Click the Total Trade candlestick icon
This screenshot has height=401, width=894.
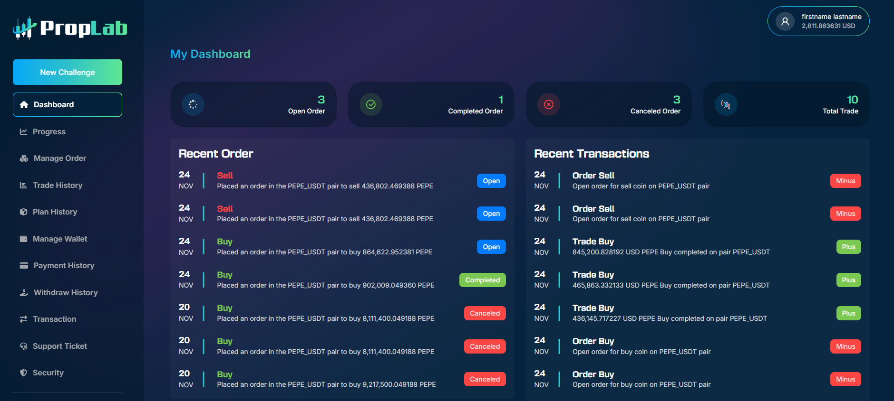coord(726,104)
